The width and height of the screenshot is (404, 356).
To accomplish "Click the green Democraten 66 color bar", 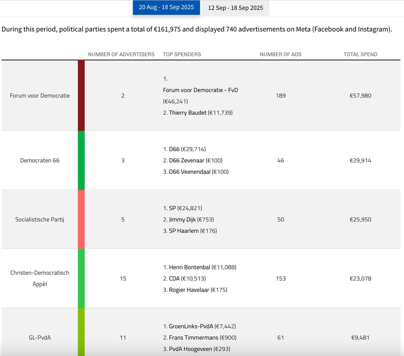I will 81,160.
